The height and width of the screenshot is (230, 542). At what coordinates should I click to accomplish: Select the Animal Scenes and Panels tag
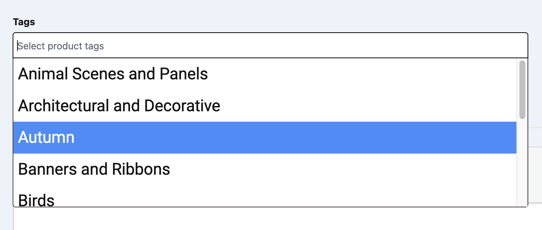[x=113, y=74]
